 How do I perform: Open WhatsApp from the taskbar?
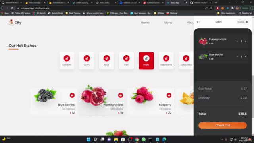pyautogui.click(x=144, y=139)
